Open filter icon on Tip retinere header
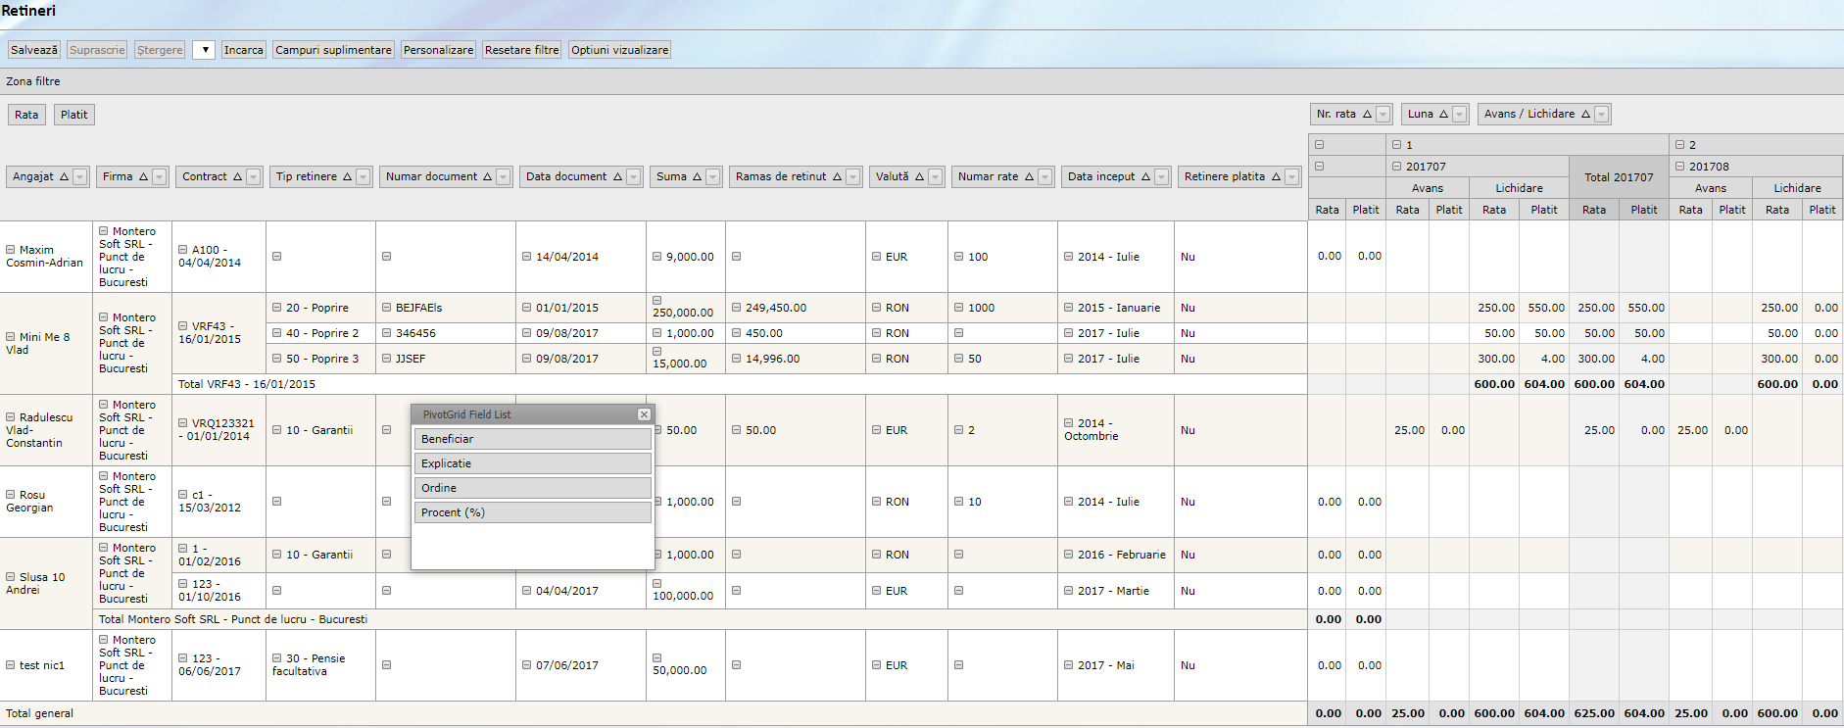 (364, 177)
